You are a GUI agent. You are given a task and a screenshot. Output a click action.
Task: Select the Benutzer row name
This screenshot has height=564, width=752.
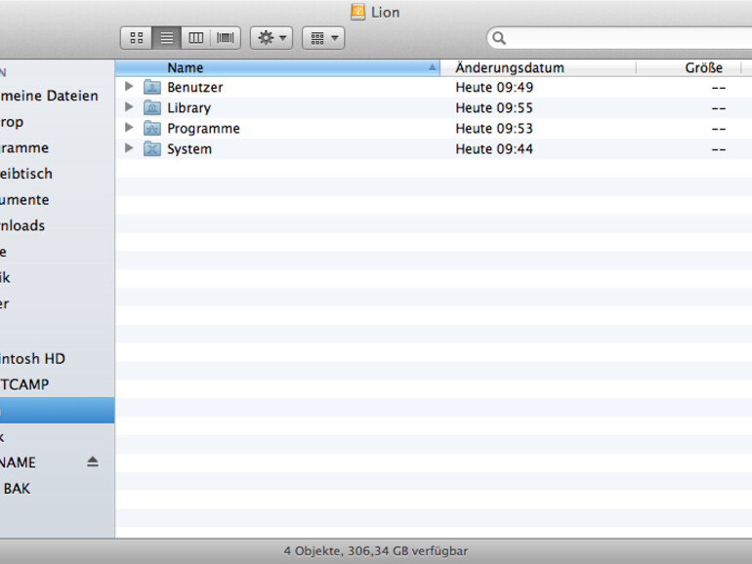click(194, 87)
